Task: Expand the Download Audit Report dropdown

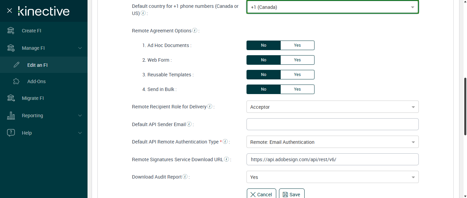Action: 332,177
